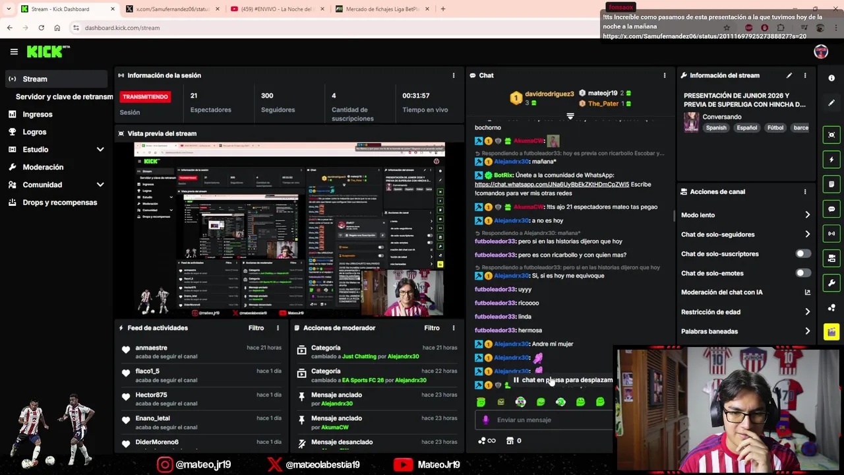Collapse the chat leaderboard with the chevron

point(570,116)
